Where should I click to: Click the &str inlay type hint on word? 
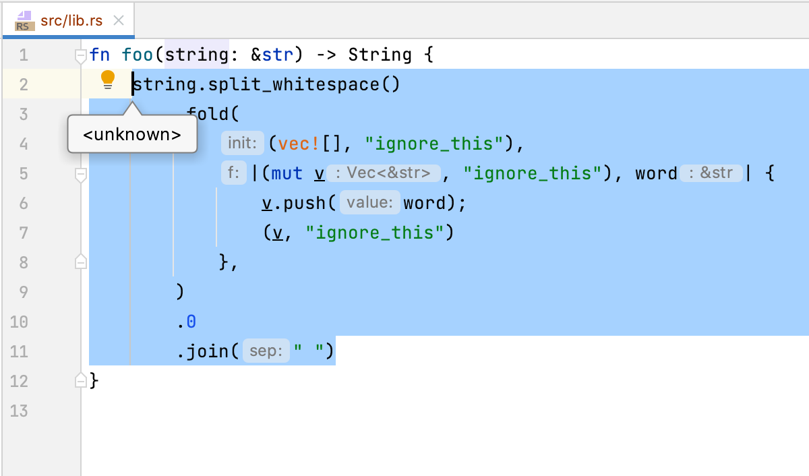(x=711, y=173)
